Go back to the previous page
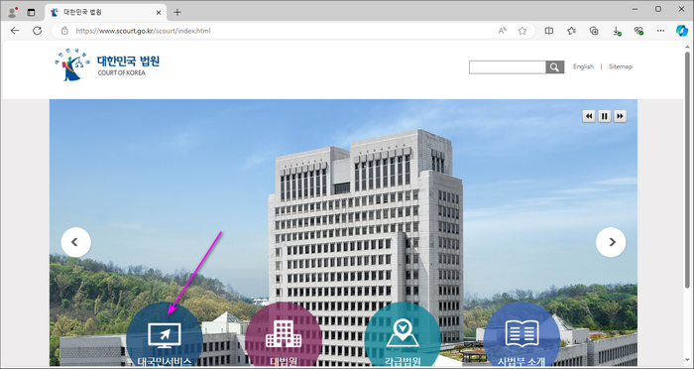The image size is (694, 369). click(x=15, y=31)
